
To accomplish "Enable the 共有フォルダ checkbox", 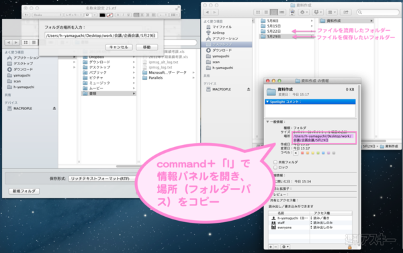I will click(275, 162).
